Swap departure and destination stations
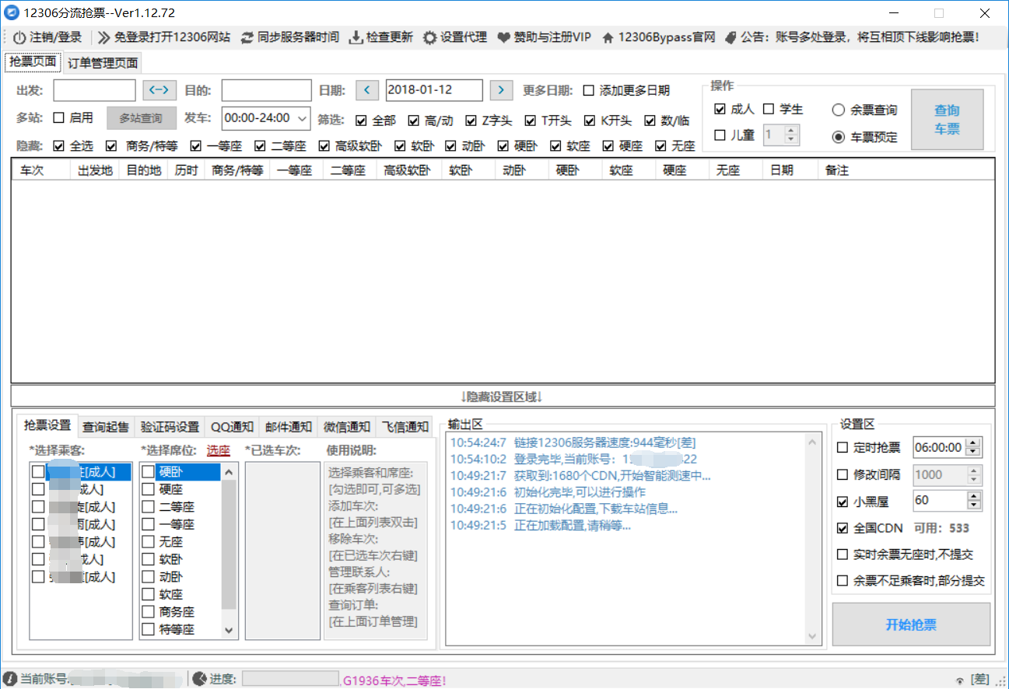Image resolution: width=1009 pixels, height=689 pixels. pyautogui.click(x=159, y=90)
